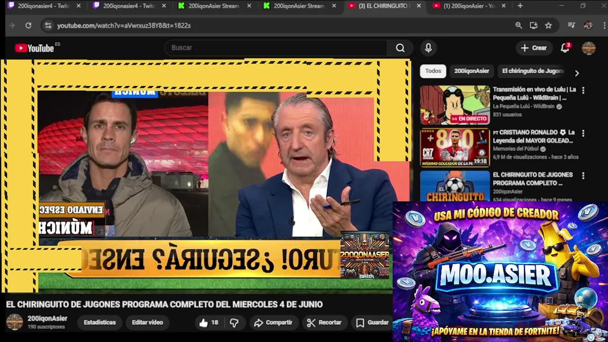The image size is (608, 342).
Task: Open the browser media controls icon
Action: click(571, 26)
